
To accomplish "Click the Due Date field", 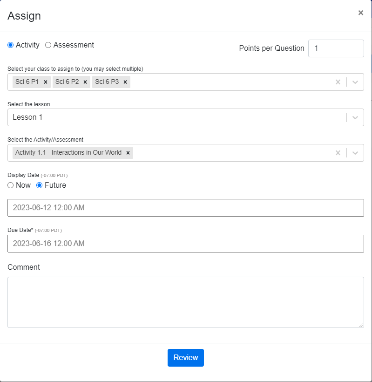I will pyautogui.click(x=186, y=243).
